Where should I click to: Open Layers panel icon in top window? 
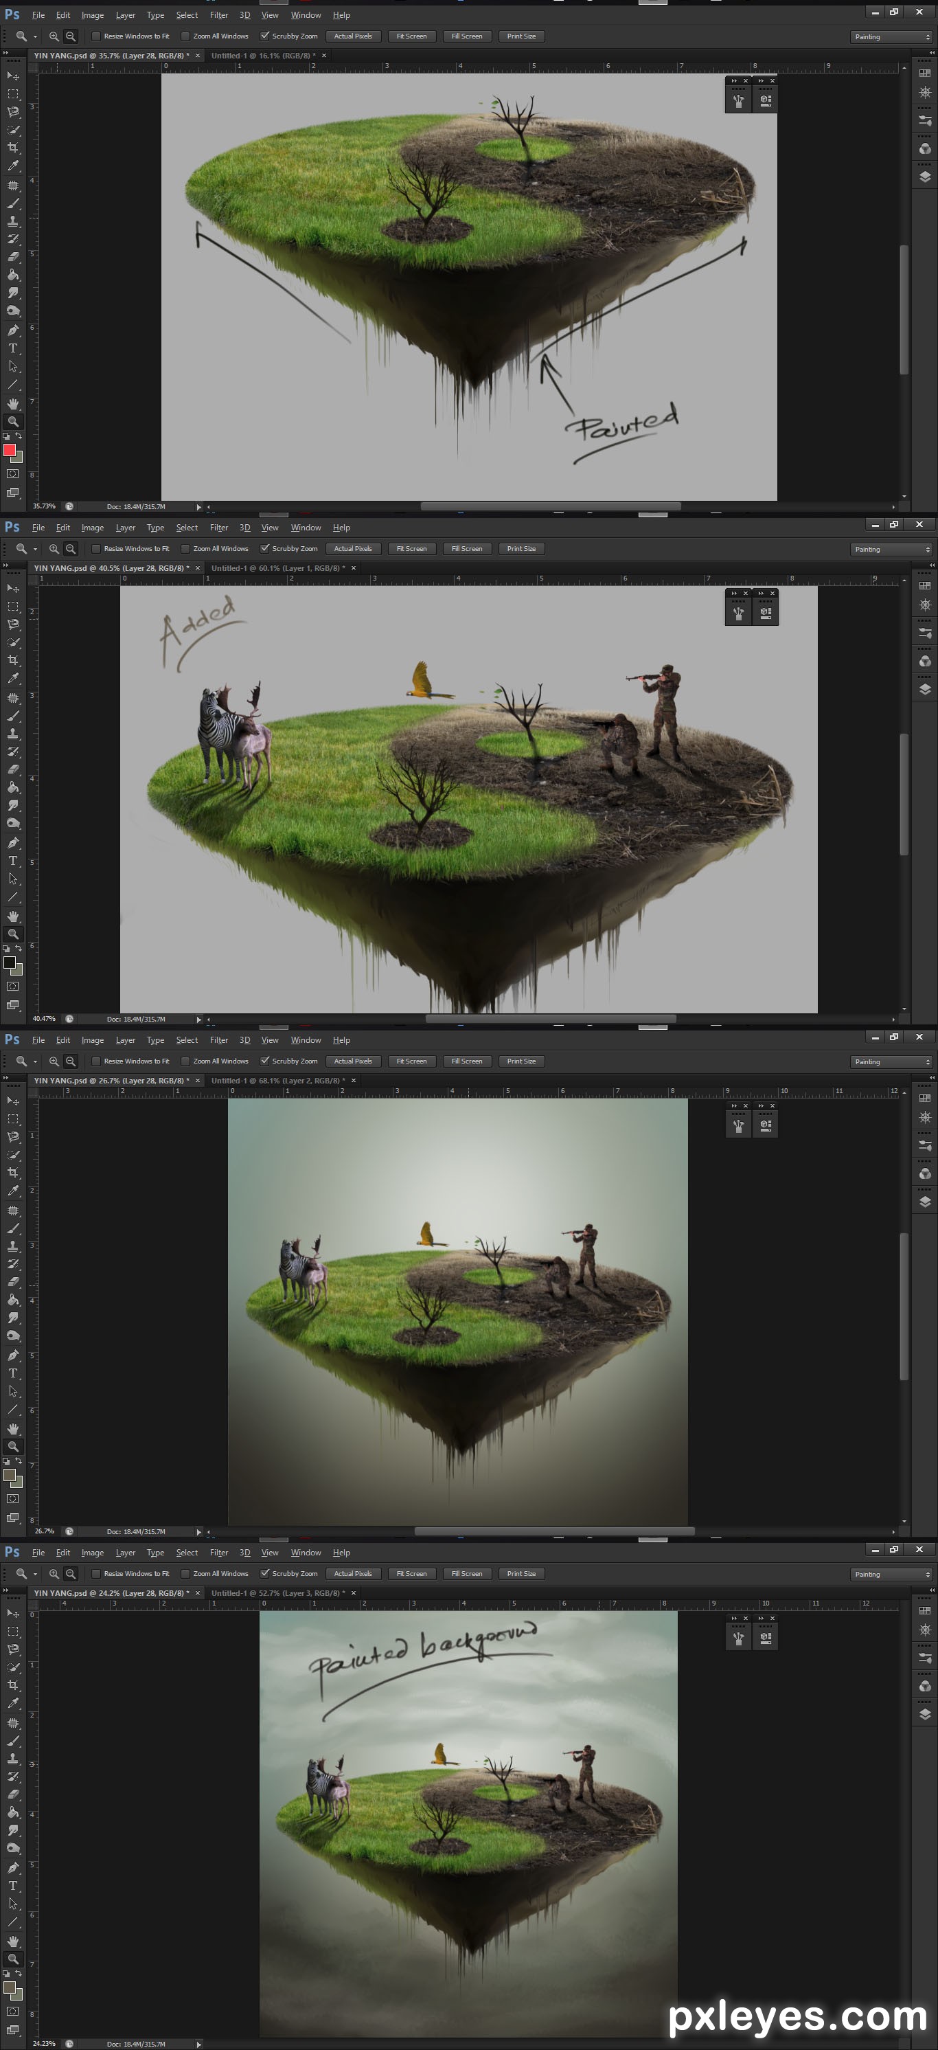click(x=924, y=177)
